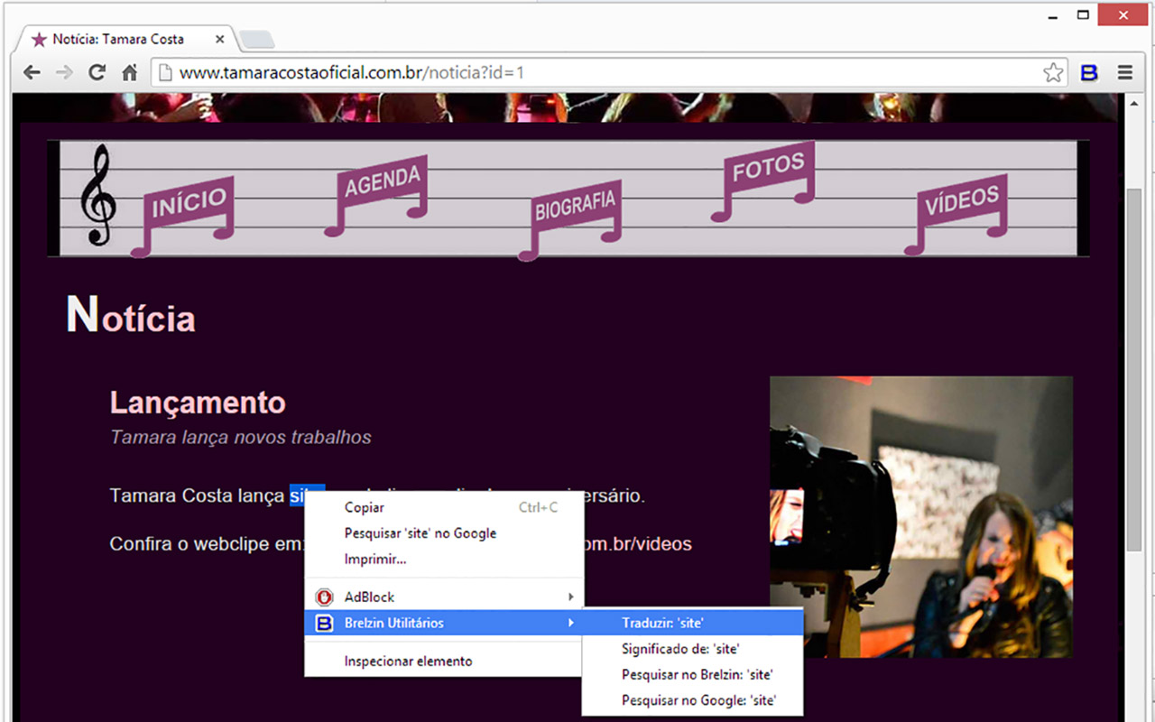Select Pesquisar 'site' no Google context entry
Image resolution: width=1155 pixels, height=722 pixels.
[444, 533]
